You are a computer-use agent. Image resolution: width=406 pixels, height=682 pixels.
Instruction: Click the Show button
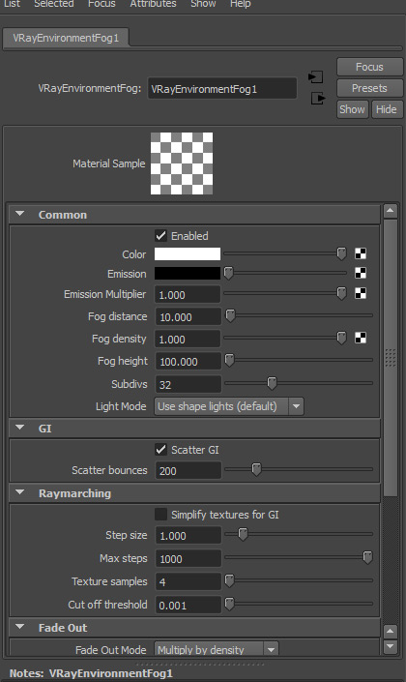[x=352, y=109]
